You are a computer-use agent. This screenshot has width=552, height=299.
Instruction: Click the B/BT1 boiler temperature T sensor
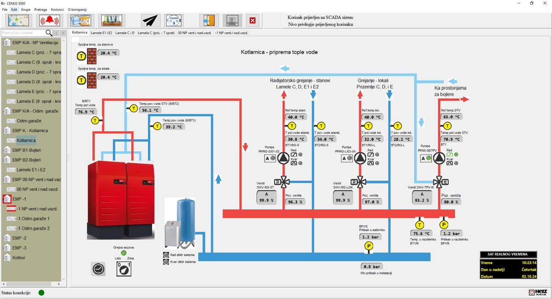pos(95,121)
